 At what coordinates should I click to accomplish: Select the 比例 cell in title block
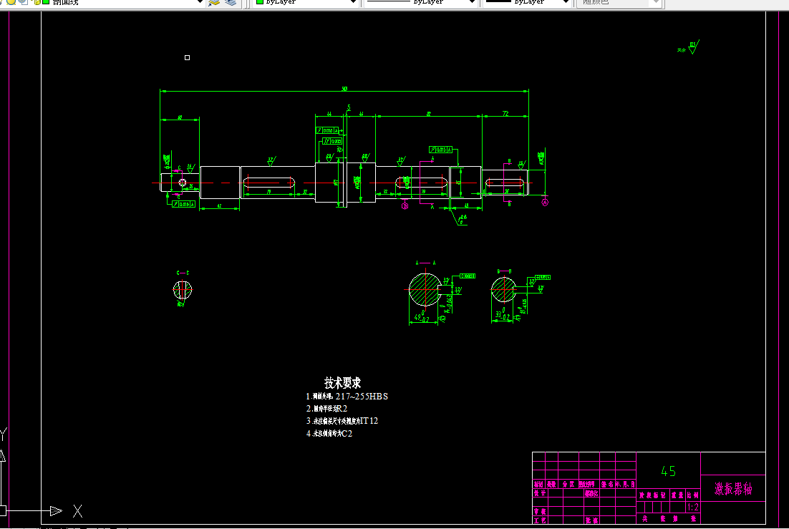(693, 495)
